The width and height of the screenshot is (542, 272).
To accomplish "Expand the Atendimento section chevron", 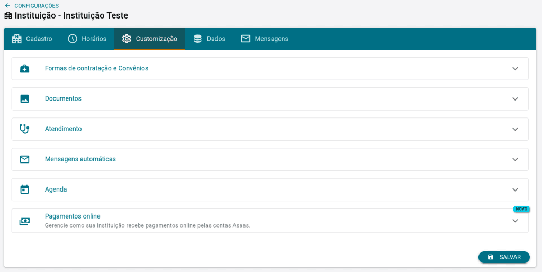I will pyautogui.click(x=515, y=129).
